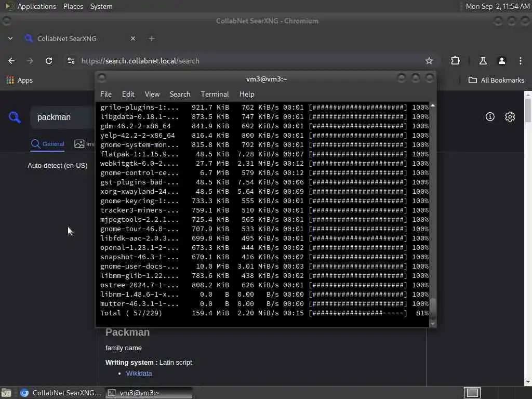Open the System panel menu
The height and width of the screenshot is (399, 532).
click(x=101, y=6)
